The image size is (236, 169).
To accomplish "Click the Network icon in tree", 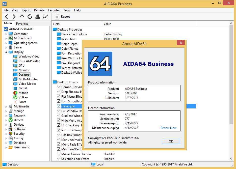I will [11, 116].
